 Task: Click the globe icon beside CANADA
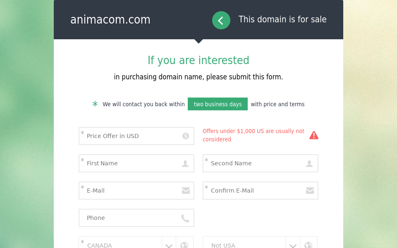pos(184,245)
